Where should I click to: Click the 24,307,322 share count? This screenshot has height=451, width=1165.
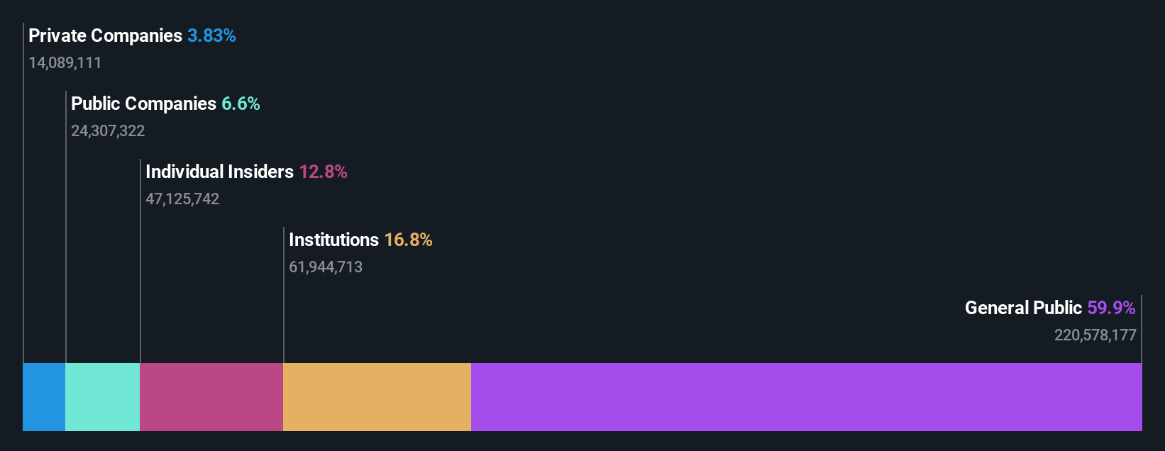108,131
